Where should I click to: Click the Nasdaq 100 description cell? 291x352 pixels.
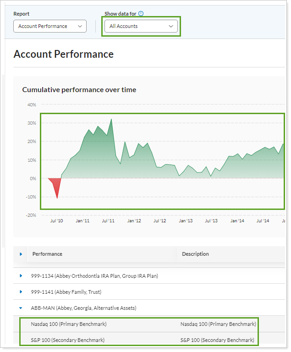tap(218, 324)
